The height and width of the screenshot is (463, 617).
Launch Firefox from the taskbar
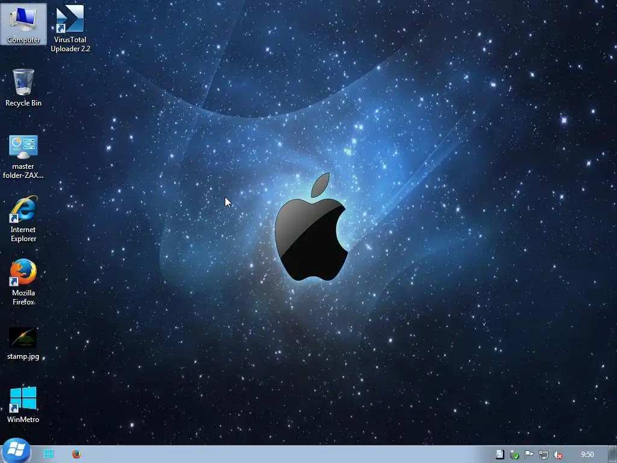tap(77, 454)
